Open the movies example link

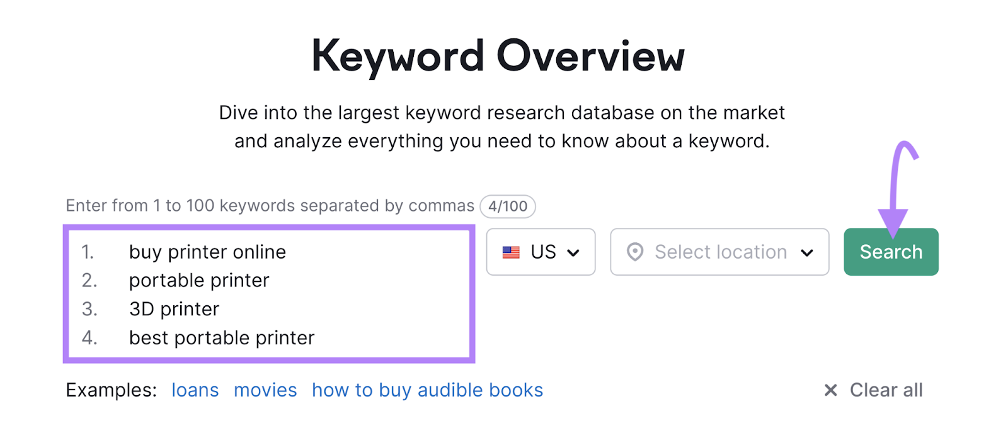265,390
